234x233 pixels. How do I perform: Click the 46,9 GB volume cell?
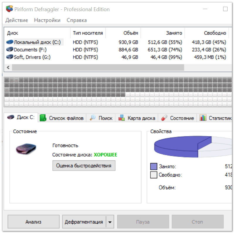pyautogui.click(x=130, y=57)
